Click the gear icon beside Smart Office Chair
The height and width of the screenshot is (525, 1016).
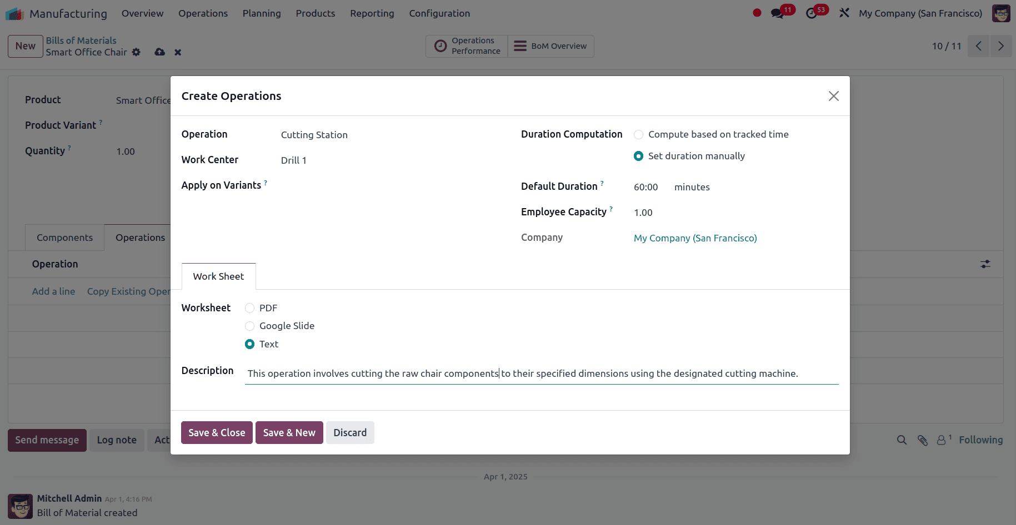click(x=136, y=52)
